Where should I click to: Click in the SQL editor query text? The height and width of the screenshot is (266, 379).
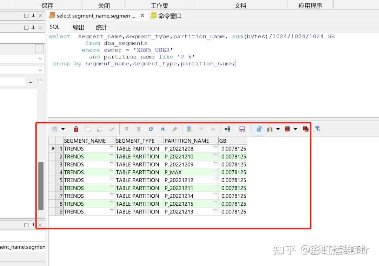[x=192, y=50]
